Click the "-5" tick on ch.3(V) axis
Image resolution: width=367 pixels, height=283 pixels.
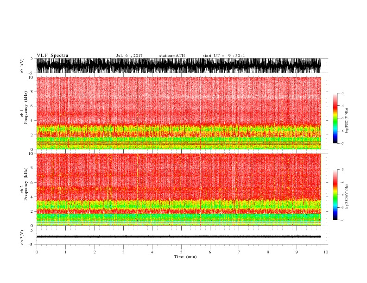[32, 245]
